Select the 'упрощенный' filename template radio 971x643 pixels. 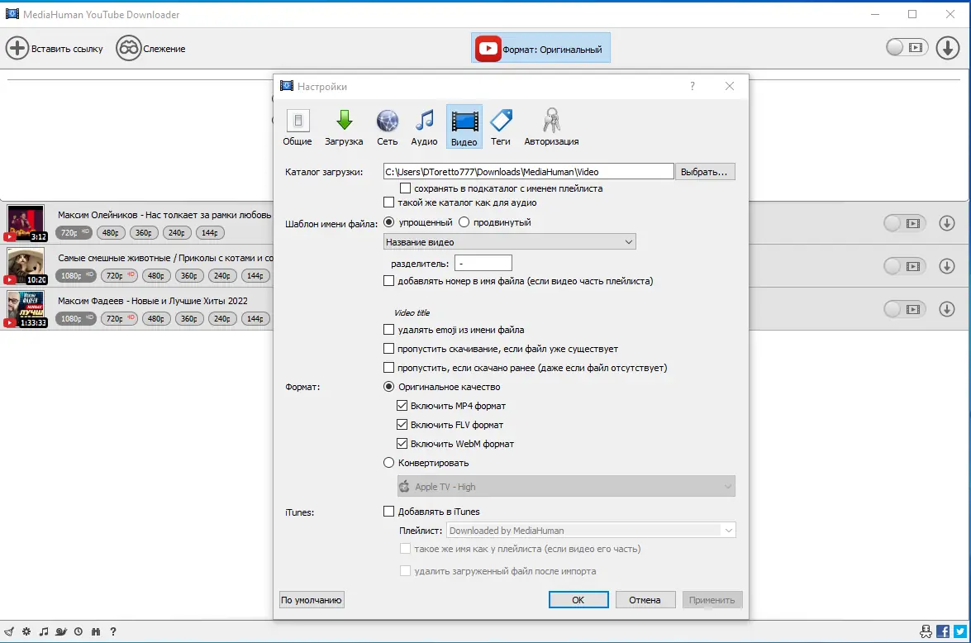pos(389,221)
